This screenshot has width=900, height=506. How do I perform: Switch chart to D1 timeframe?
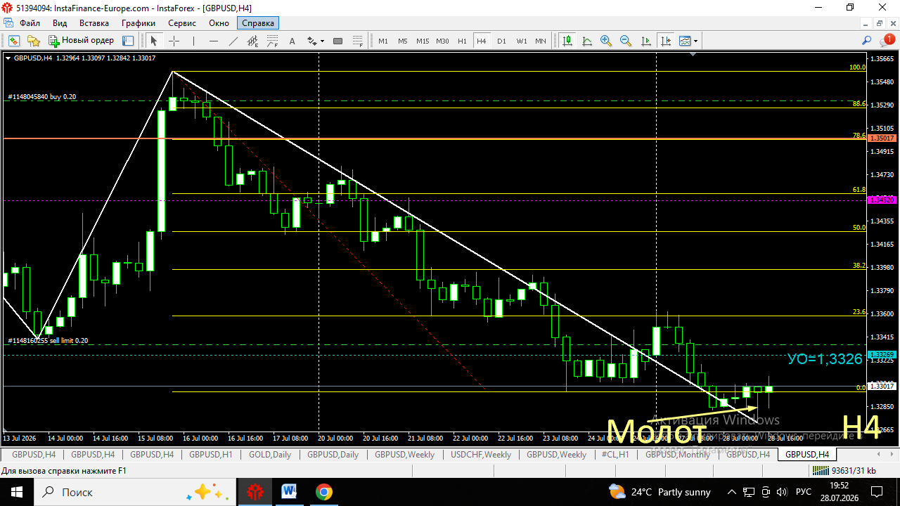pos(501,41)
